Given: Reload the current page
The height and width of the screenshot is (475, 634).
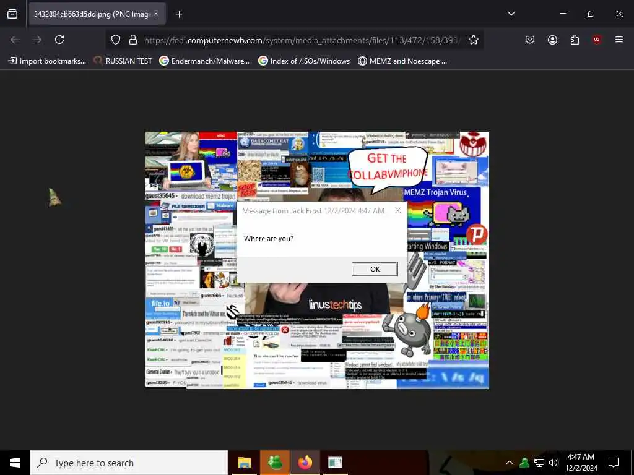Looking at the screenshot, I should tap(59, 40).
